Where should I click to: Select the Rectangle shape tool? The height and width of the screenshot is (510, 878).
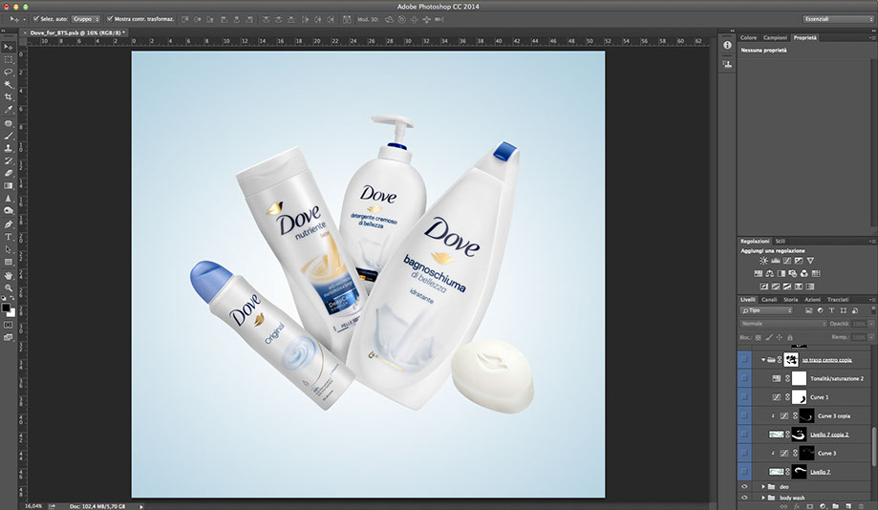[x=9, y=262]
